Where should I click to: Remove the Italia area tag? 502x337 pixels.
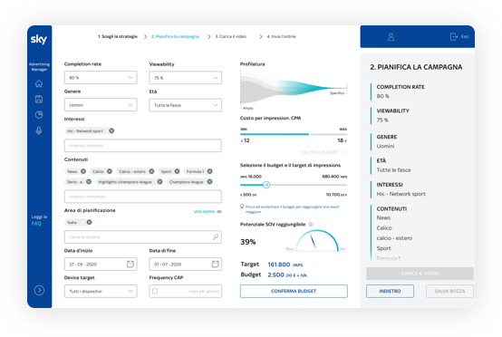coord(90,222)
